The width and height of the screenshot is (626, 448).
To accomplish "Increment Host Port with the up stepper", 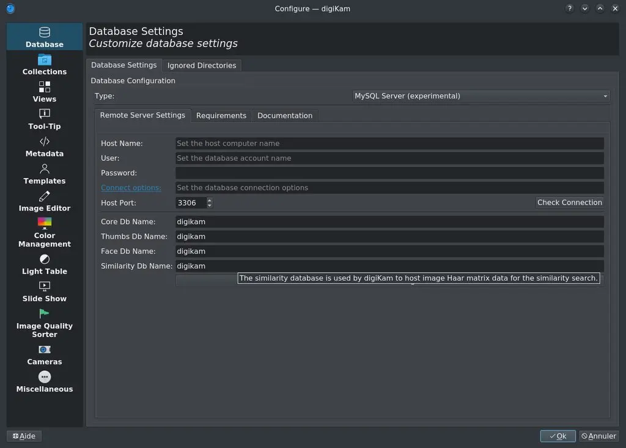I will point(208,200).
